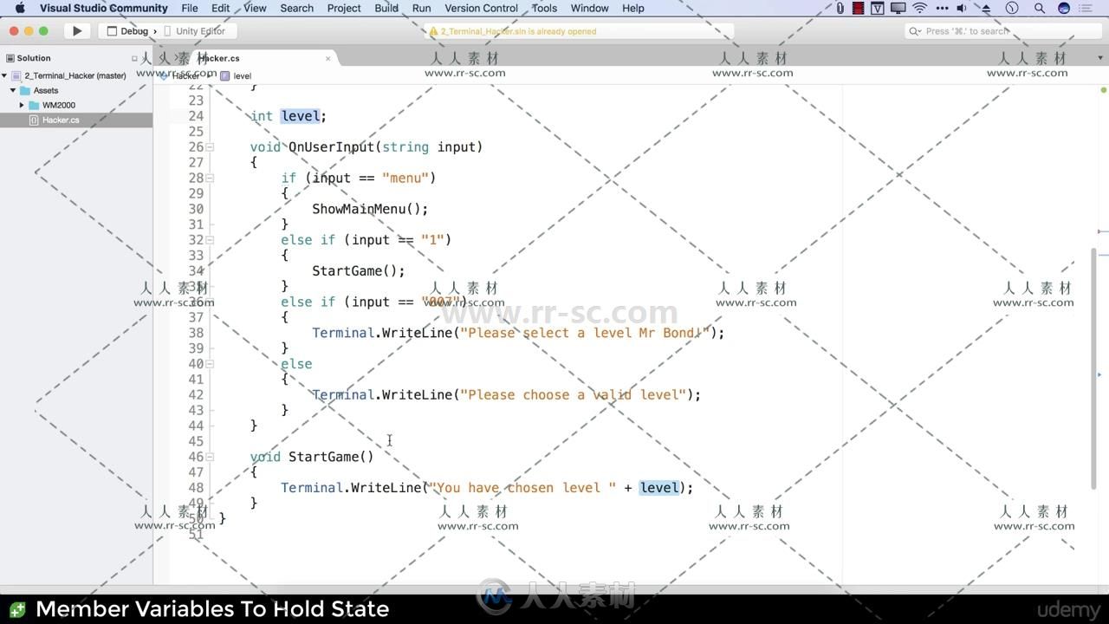The image size is (1109, 624).
Task: Open Siri from the menu bar
Action: pyautogui.click(x=1064, y=8)
